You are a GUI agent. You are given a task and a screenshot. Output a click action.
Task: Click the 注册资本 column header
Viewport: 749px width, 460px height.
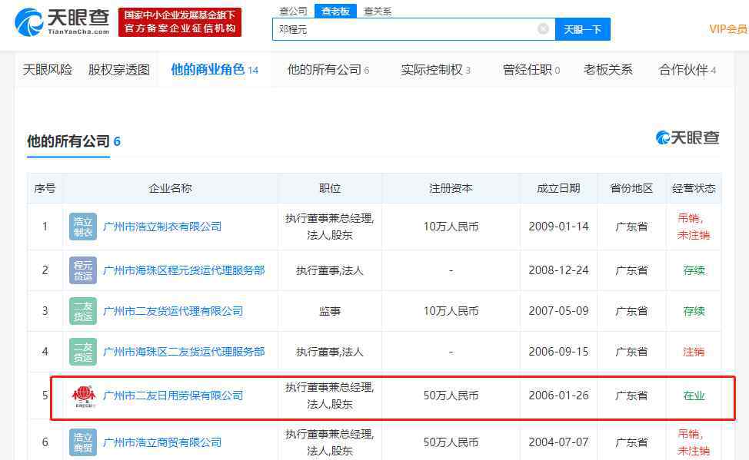pos(451,188)
